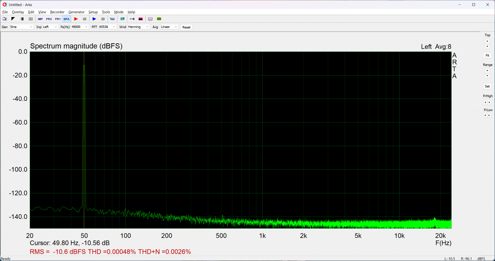Viewport: 495px width, 261px height.
Task: Click the ABC text label toolbar icon
Action: (113, 19)
